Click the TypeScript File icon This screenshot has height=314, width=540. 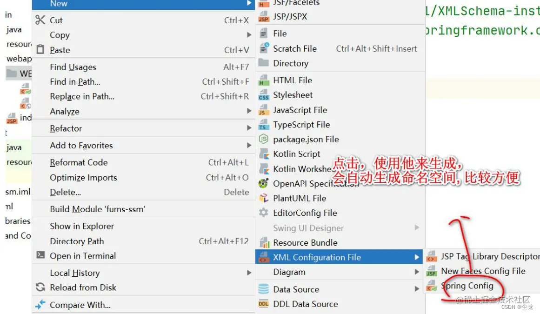263,124
